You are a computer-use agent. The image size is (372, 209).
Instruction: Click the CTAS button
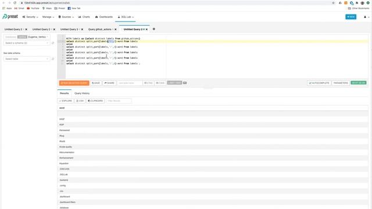tap(148, 83)
